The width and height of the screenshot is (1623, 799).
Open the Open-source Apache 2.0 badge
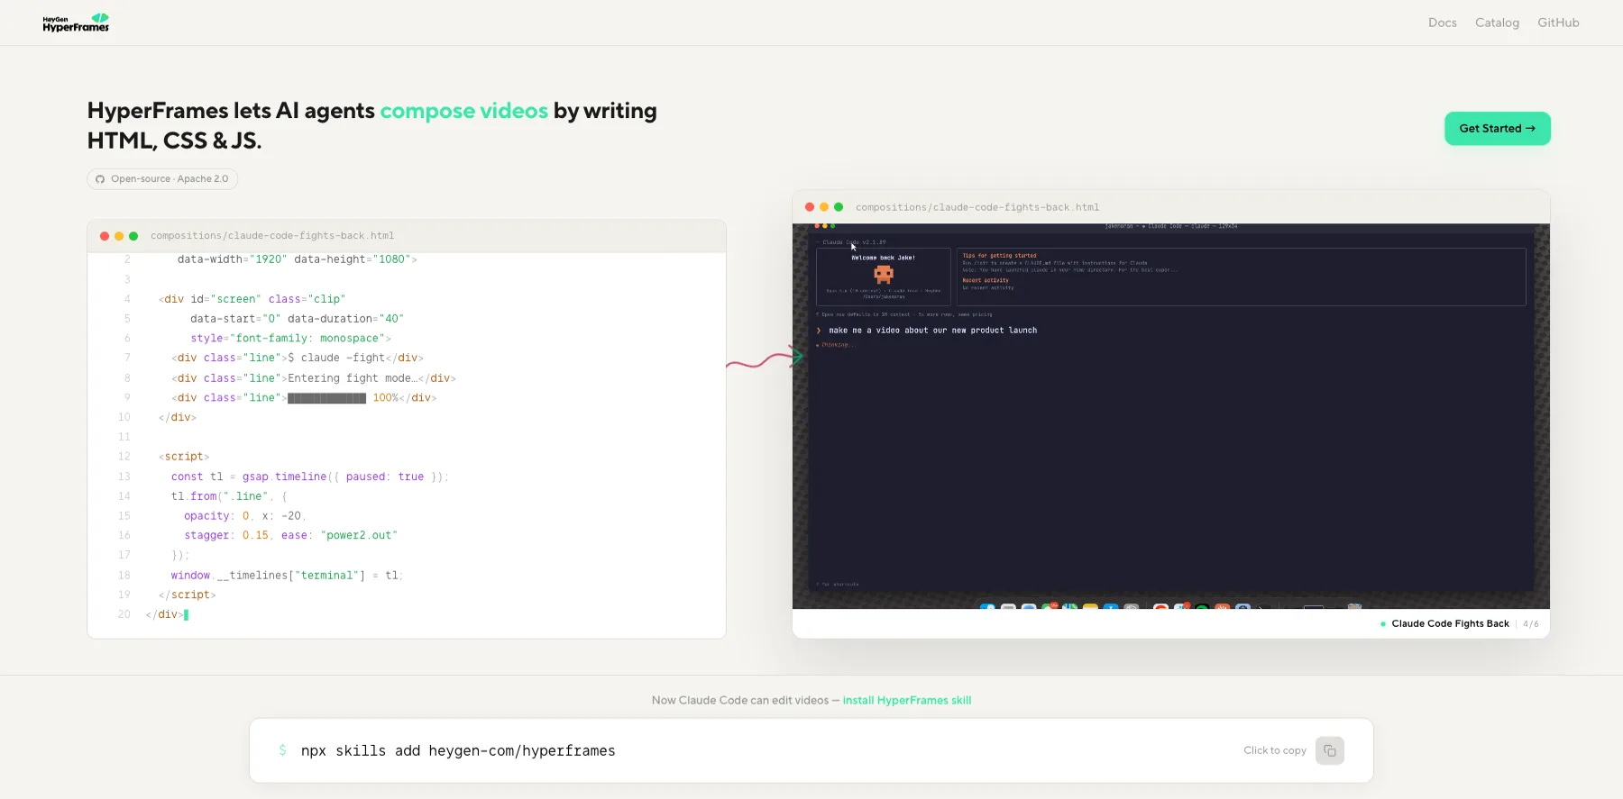[162, 179]
